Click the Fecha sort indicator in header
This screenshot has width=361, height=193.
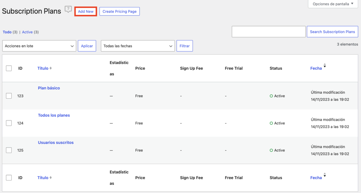[325, 66]
